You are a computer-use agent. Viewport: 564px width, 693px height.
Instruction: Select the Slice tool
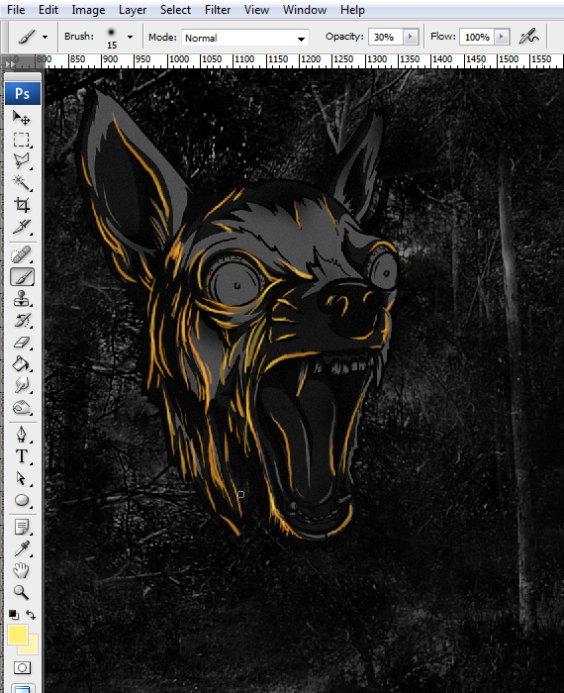pos(21,227)
